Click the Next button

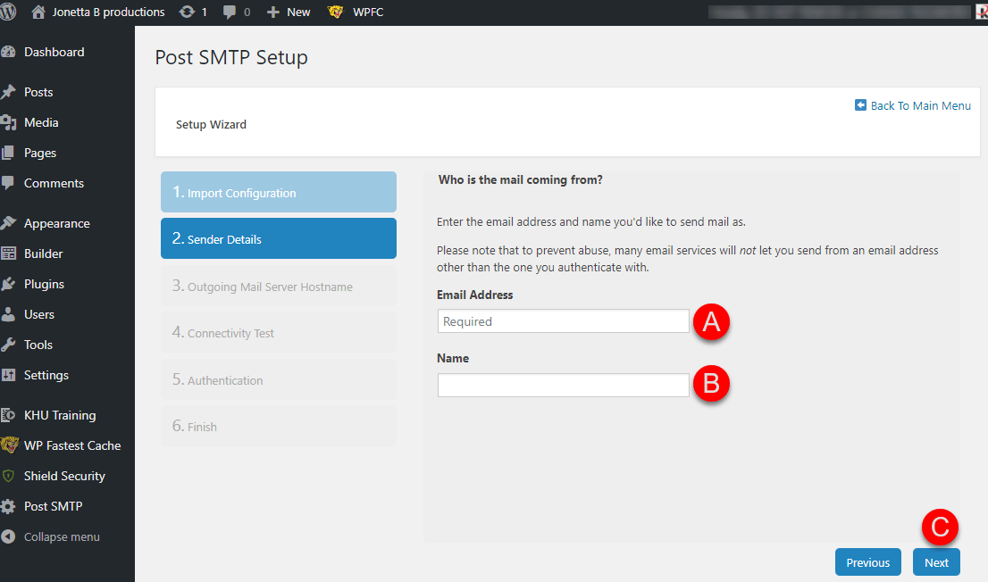[x=936, y=562]
